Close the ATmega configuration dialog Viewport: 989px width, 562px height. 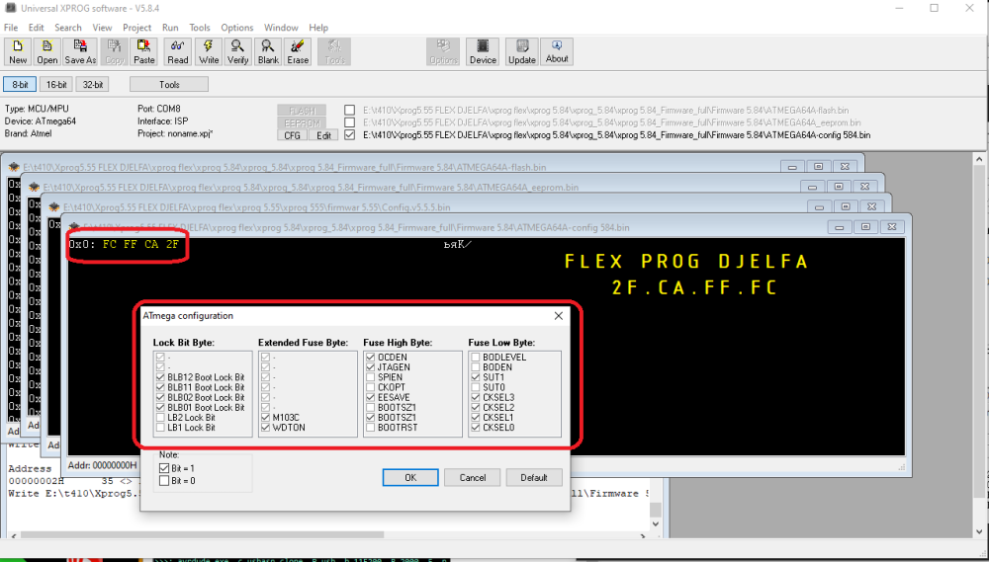pos(558,316)
